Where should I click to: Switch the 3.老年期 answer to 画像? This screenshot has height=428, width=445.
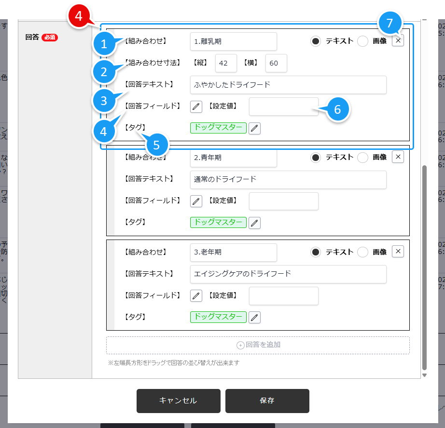click(x=362, y=251)
